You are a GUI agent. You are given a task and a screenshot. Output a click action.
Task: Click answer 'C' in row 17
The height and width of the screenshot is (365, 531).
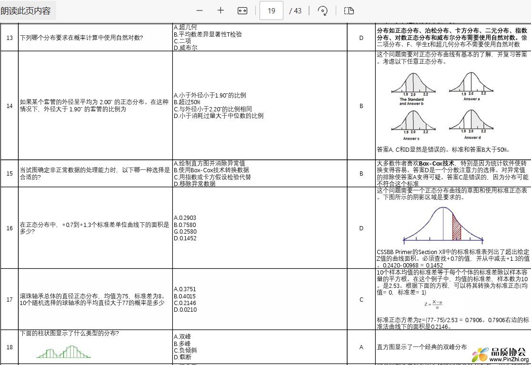click(361, 300)
